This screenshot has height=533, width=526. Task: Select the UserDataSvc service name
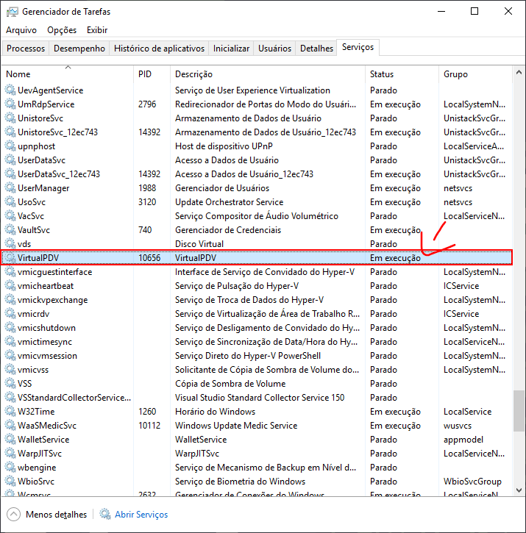point(41,160)
